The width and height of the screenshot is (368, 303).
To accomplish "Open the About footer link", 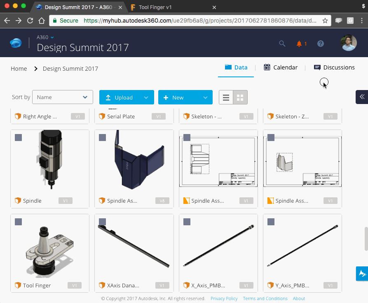I will pyautogui.click(x=299, y=298).
